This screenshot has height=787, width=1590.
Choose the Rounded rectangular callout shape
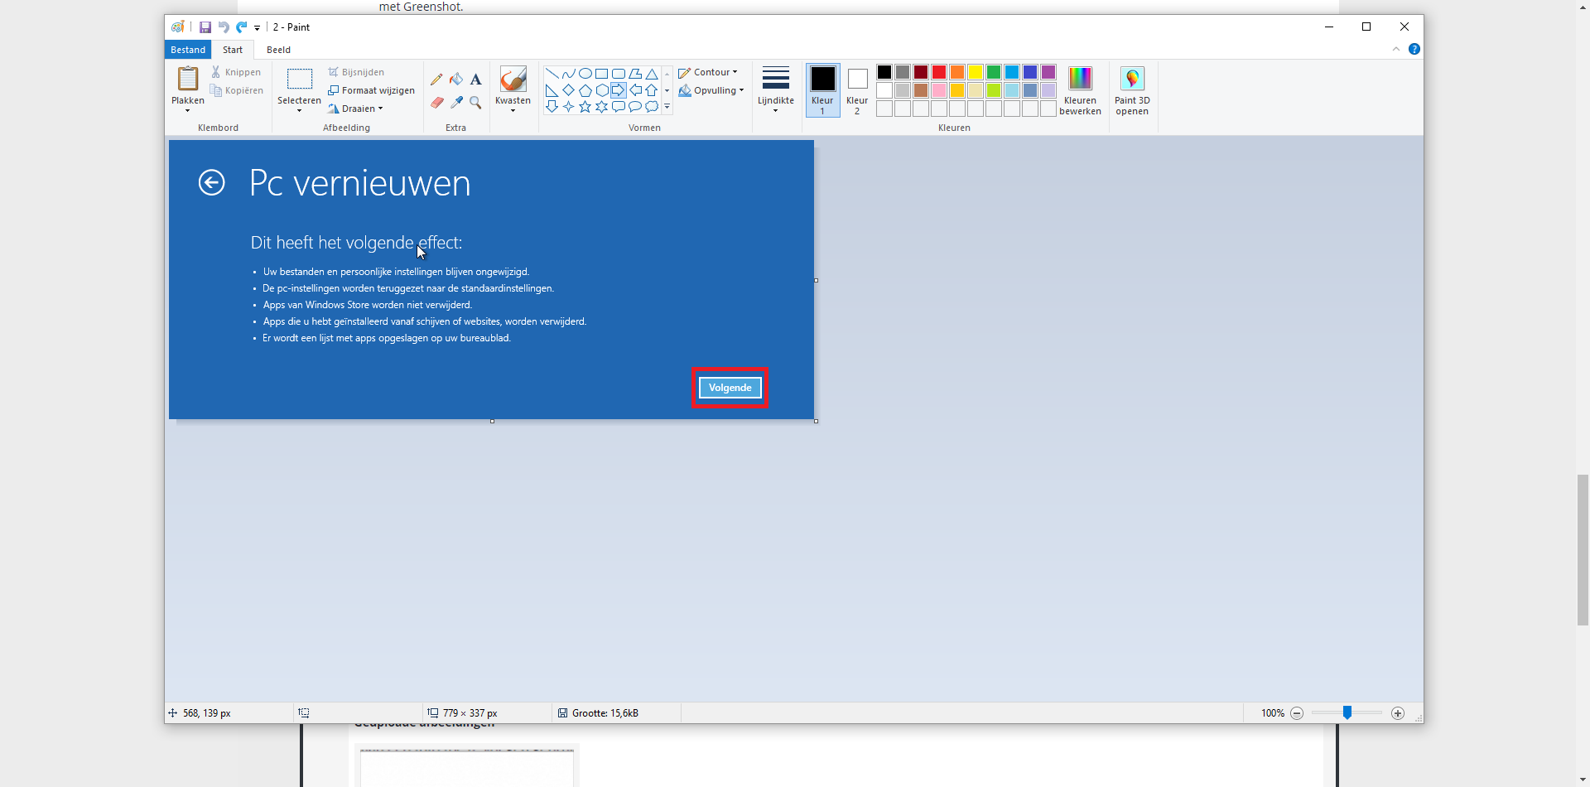[x=619, y=107]
